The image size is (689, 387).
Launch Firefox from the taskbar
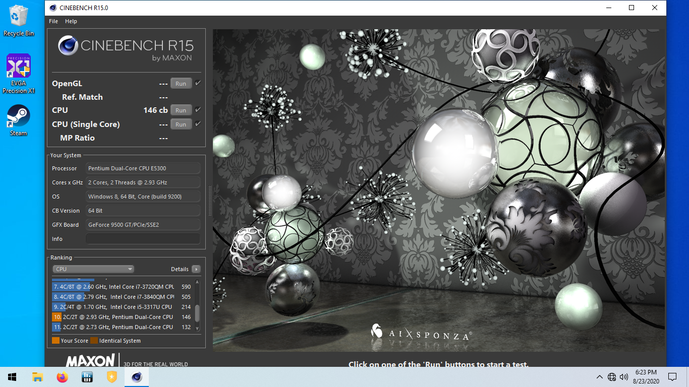[x=62, y=377]
